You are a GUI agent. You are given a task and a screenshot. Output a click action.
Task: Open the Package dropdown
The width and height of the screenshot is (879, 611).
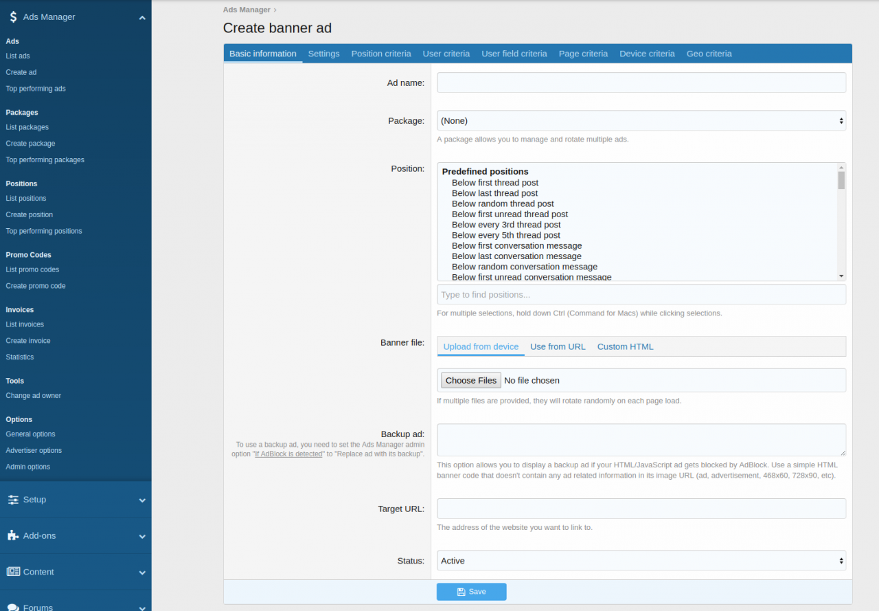click(x=641, y=120)
